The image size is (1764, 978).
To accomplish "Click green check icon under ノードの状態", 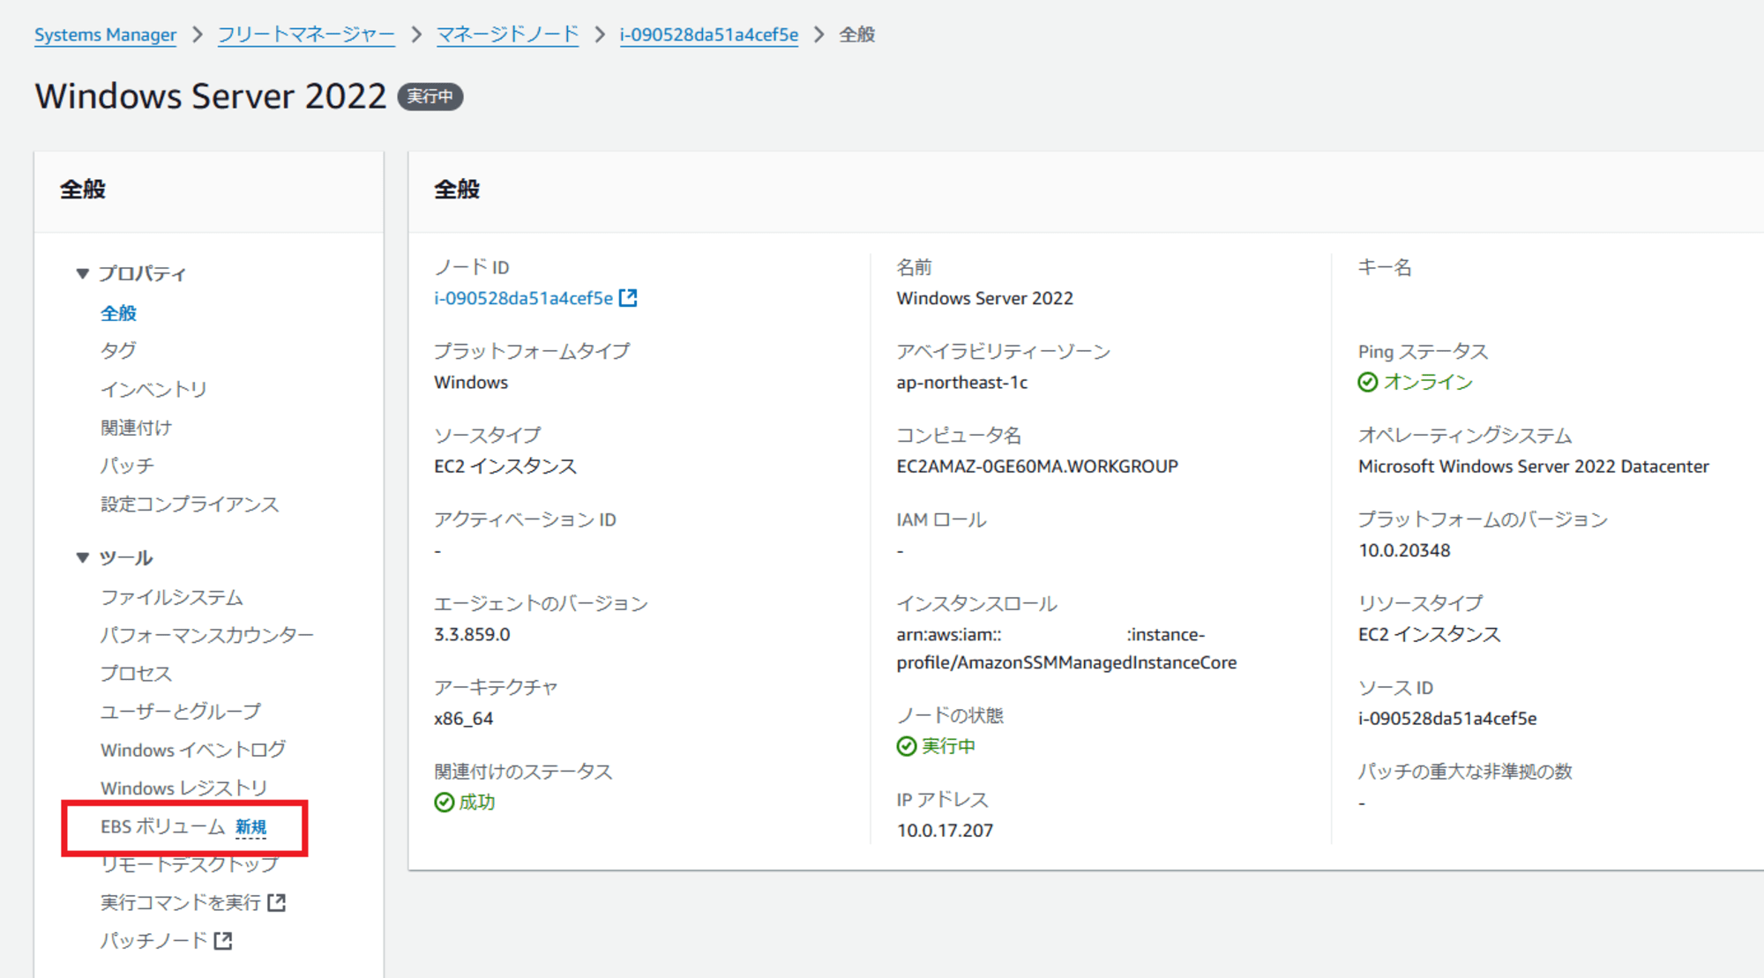I will (907, 746).
